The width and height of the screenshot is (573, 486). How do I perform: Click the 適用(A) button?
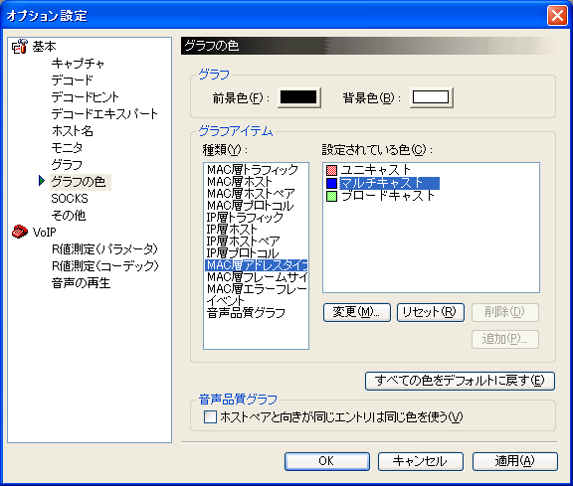[x=515, y=461]
